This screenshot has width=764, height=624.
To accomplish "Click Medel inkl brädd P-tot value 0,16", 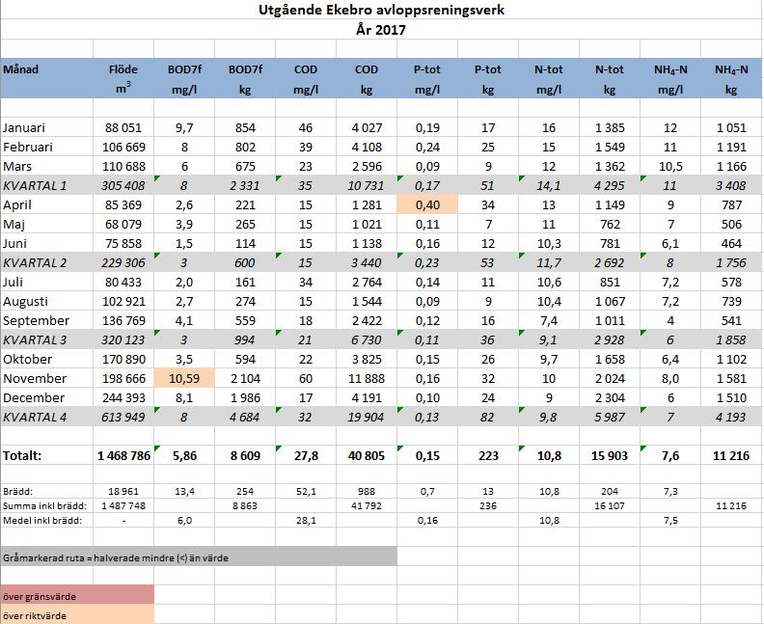I will [427, 520].
